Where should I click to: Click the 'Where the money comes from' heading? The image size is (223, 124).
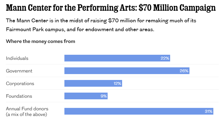tap(41, 41)
